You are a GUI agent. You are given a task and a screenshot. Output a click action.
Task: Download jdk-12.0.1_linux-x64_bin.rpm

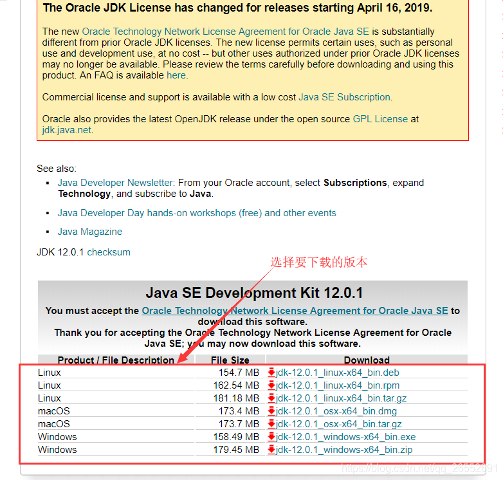pyautogui.click(x=338, y=385)
